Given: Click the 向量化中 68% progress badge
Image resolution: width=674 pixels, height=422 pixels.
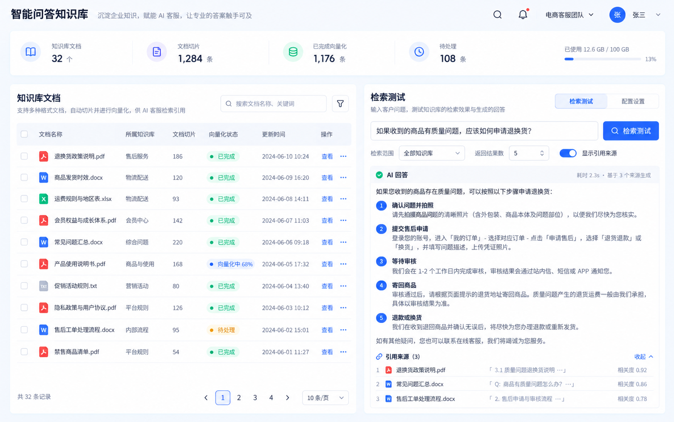Looking at the screenshot, I should click(x=231, y=264).
